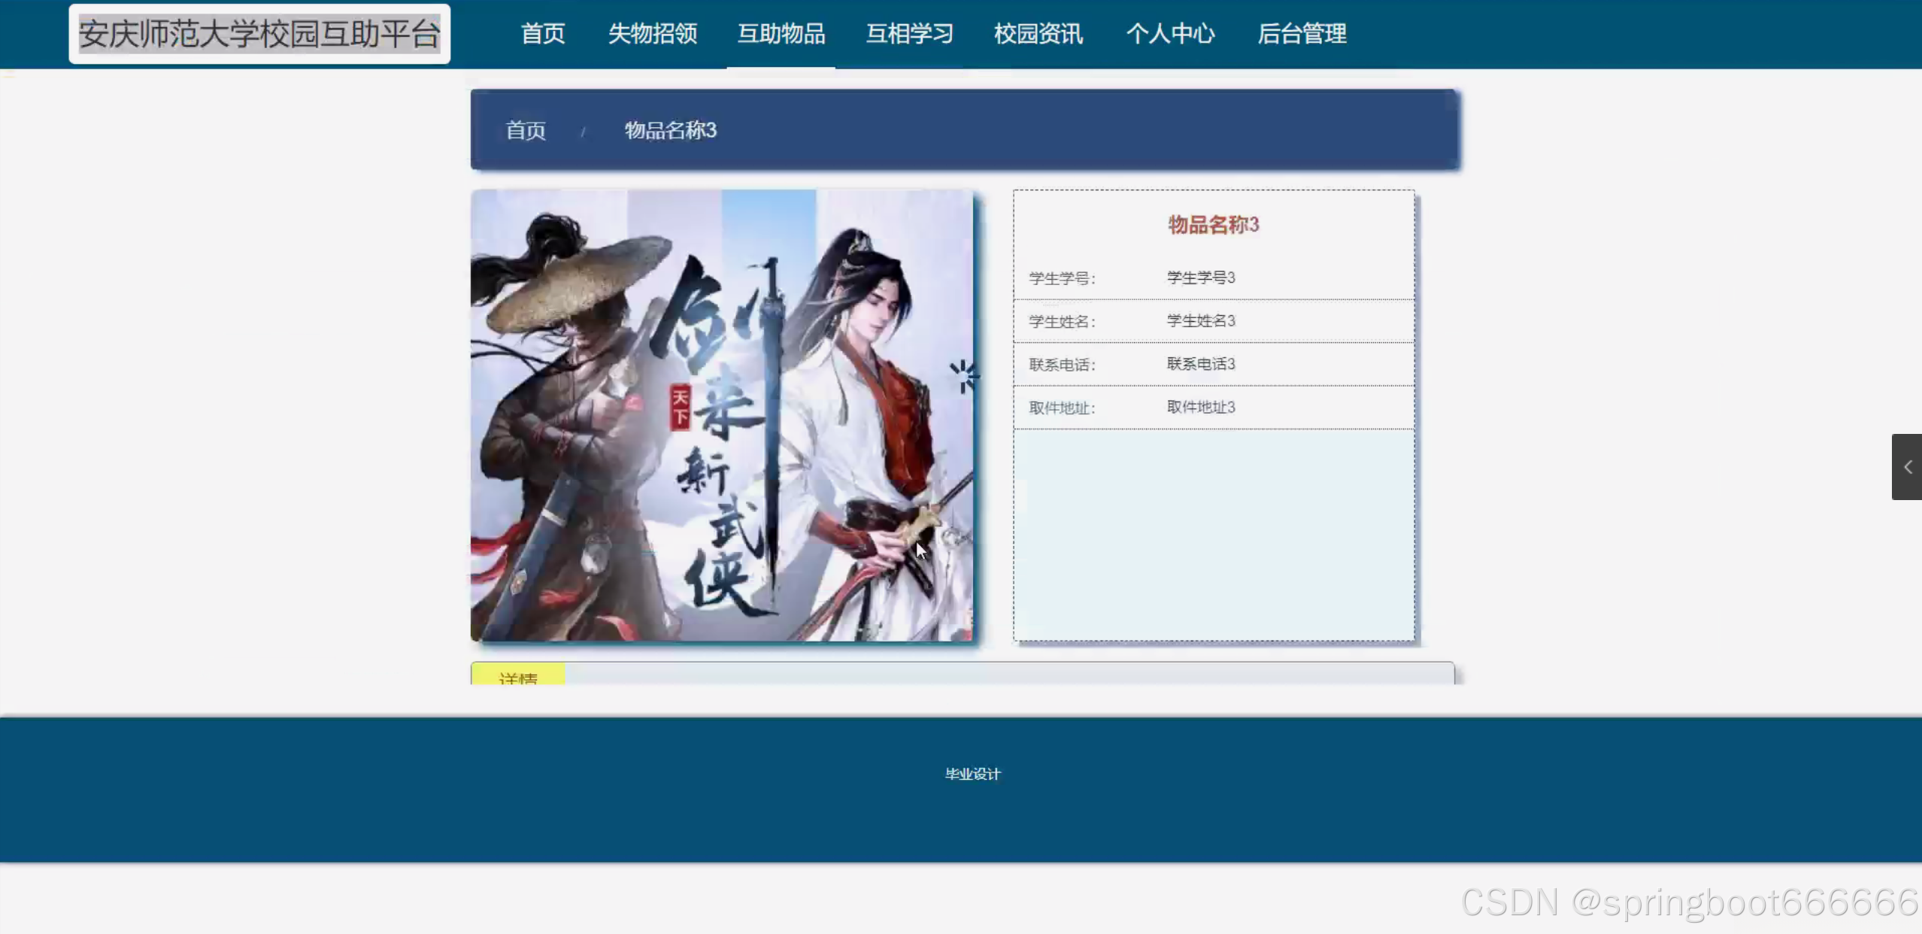This screenshot has width=1922, height=934.
Task: Open 首页 in the top navigation
Action: click(x=542, y=34)
